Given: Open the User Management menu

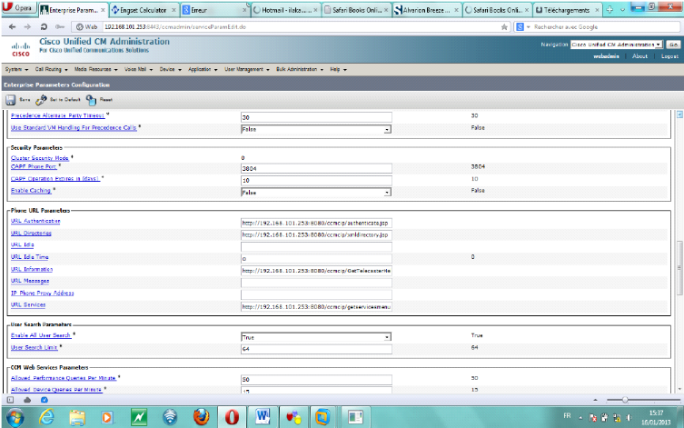Looking at the screenshot, I should [247, 69].
